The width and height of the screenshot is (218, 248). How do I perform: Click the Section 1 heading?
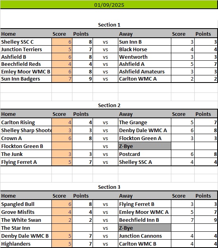(x=109, y=25)
